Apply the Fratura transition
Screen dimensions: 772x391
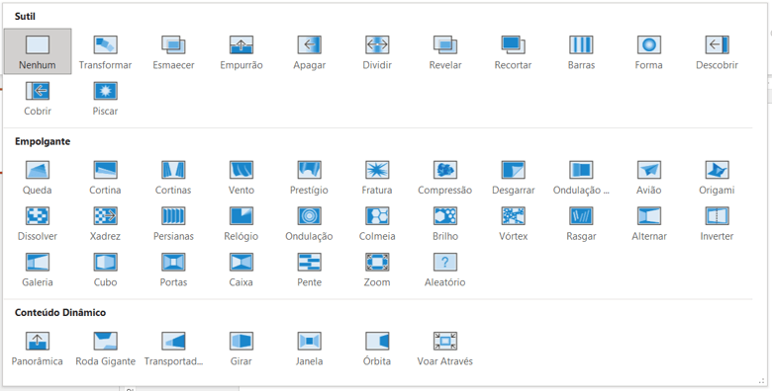[377, 177]
